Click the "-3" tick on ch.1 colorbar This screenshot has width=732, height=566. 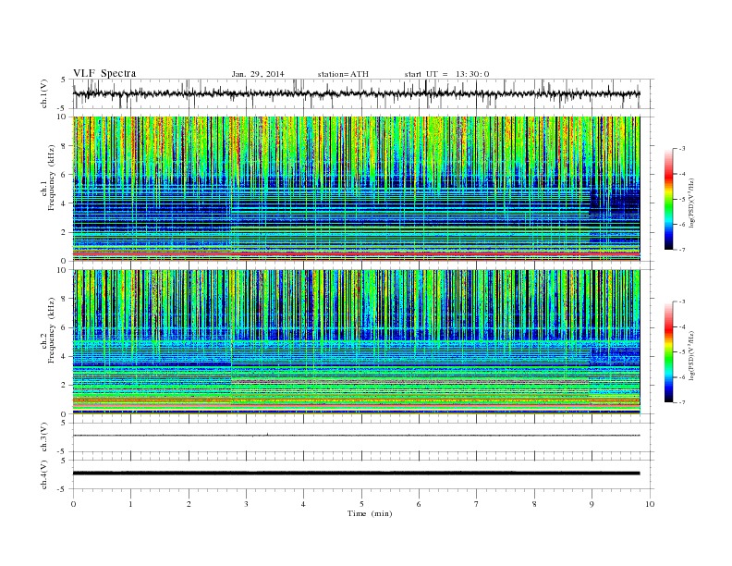pos(682,149)
